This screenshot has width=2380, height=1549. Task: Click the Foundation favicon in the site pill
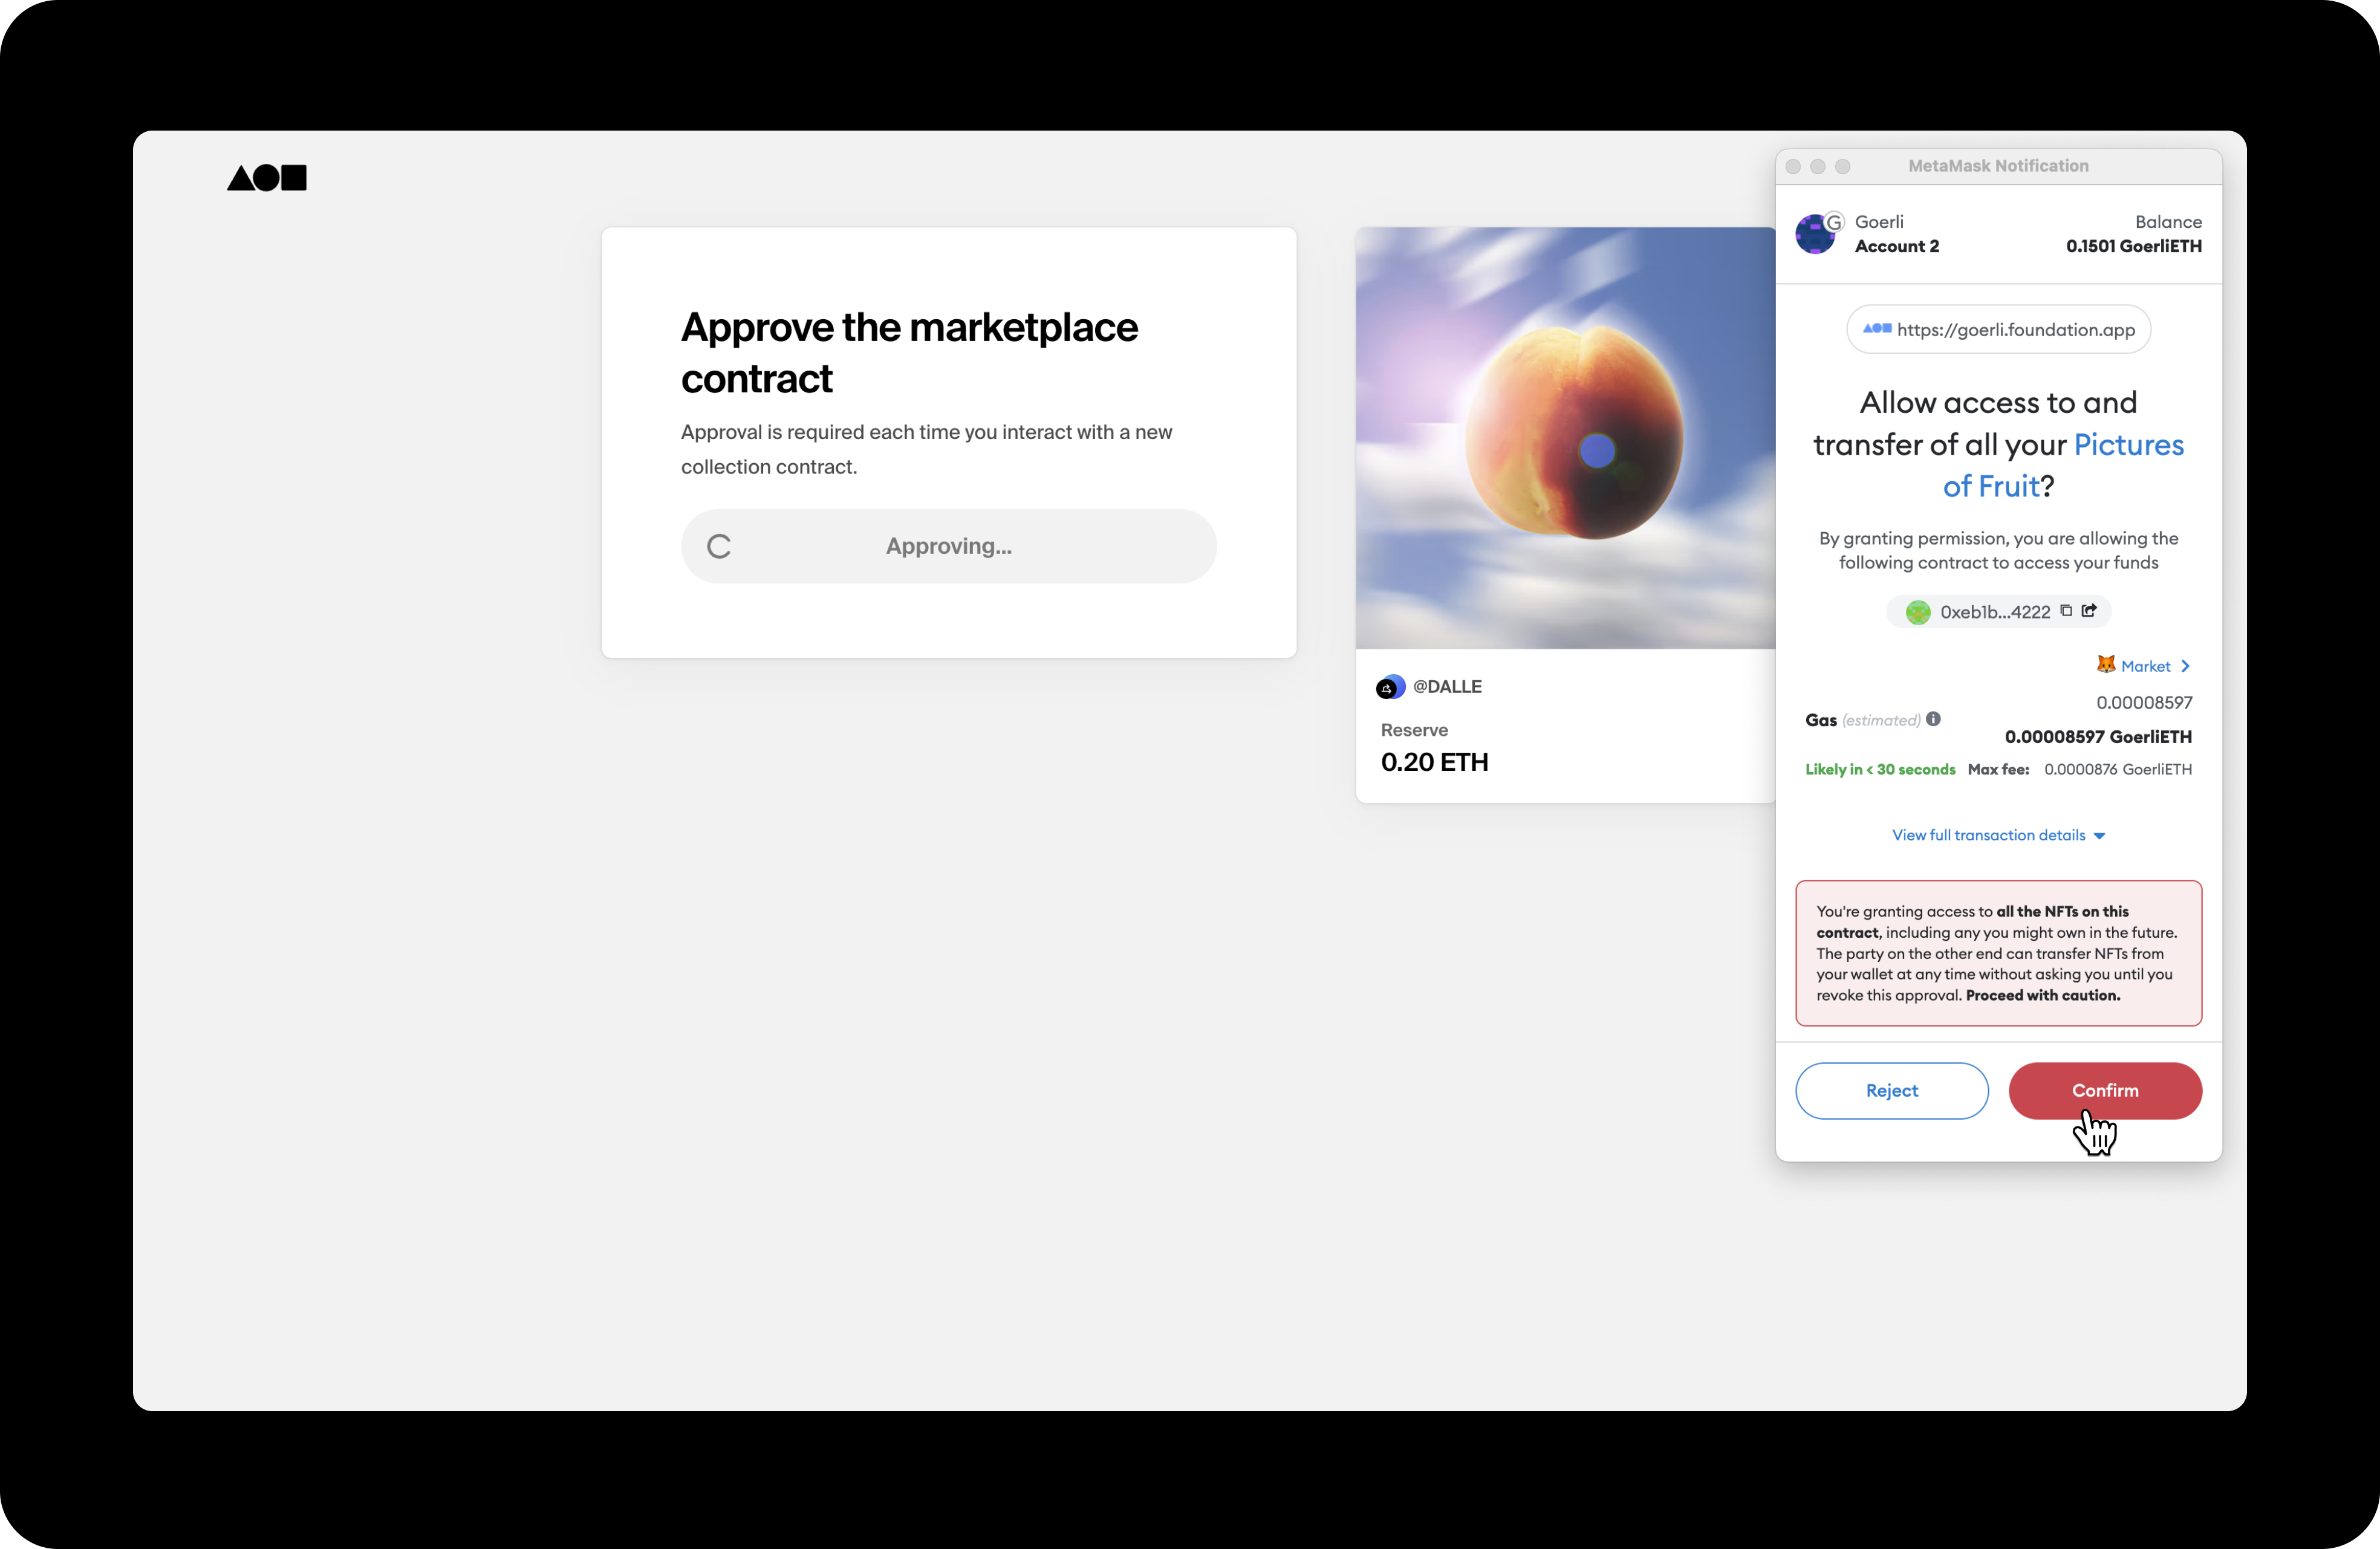coord(1876,328)
